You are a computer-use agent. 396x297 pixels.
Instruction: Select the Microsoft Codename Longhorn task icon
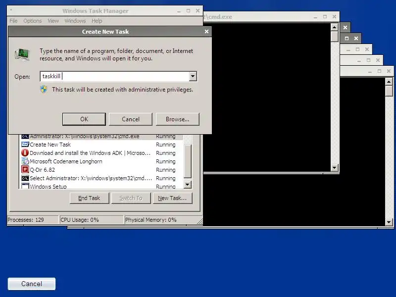point(25,161)
